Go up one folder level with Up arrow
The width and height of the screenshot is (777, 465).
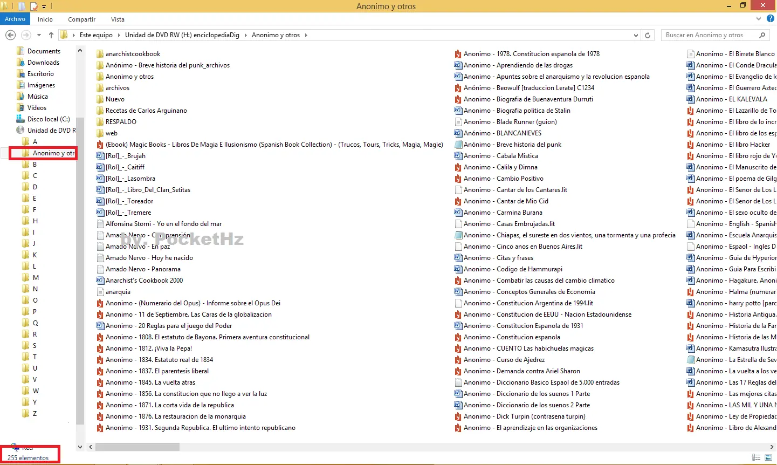[x=51, y=35]
